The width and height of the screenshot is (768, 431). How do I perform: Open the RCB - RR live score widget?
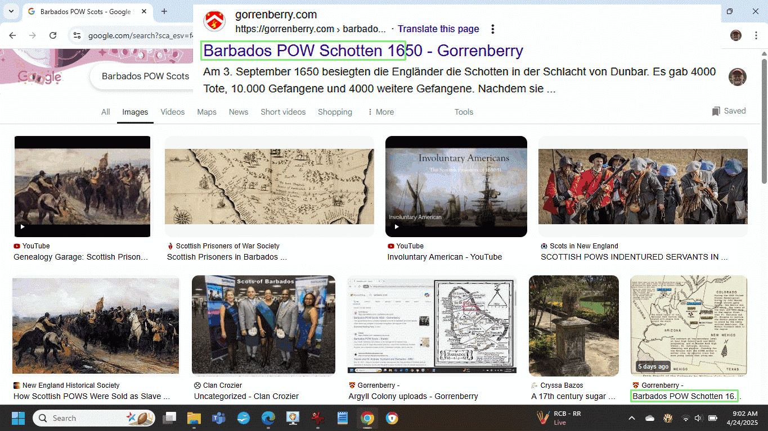coord(560,418)
